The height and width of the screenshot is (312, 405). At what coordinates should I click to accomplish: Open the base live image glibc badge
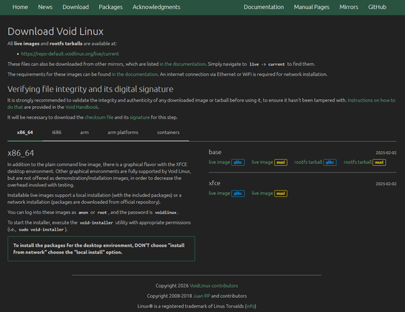click(x=238, y=162)
